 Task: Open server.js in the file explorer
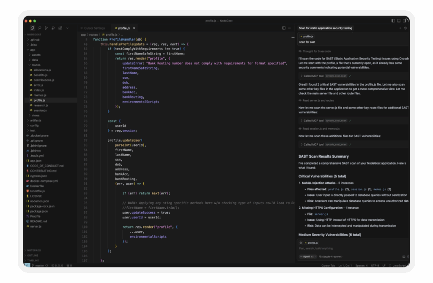36,226
